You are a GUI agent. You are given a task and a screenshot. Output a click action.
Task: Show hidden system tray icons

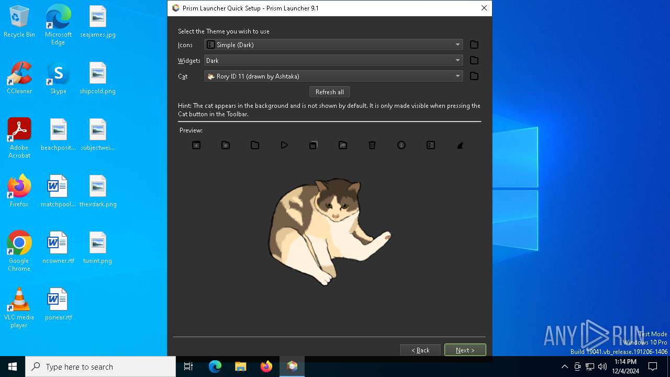564,367
